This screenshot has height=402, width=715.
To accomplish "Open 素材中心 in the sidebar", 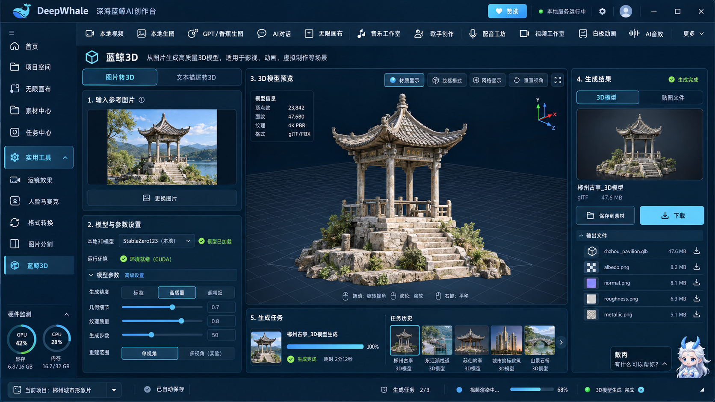I will tap(38, 111).
